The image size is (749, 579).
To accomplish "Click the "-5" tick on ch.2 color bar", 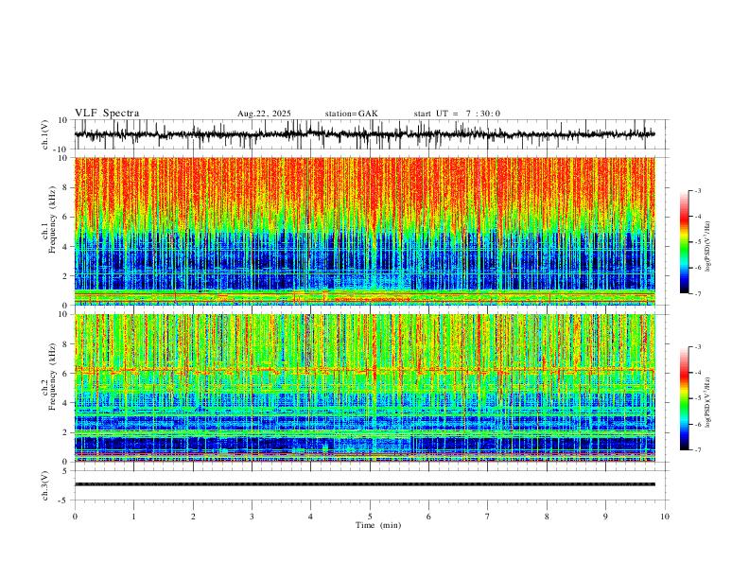I will pos(697,398).
